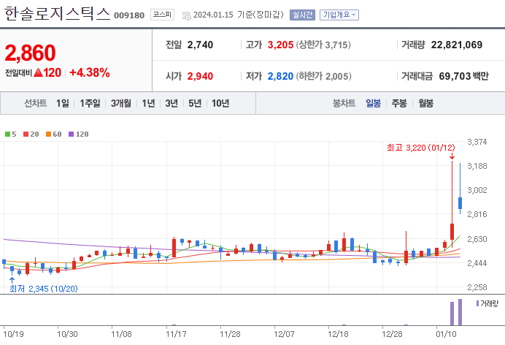Click the 최저 2,345 (10/20) marker
505x345 pixels.
[x=44, y=289]
